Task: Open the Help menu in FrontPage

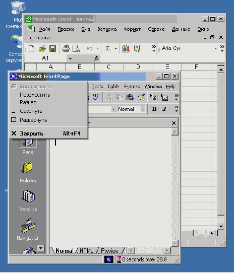Action: coord(171,86)
